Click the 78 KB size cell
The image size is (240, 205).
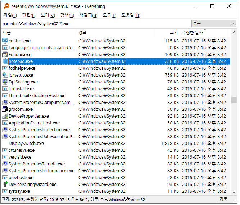click(173, 82)
